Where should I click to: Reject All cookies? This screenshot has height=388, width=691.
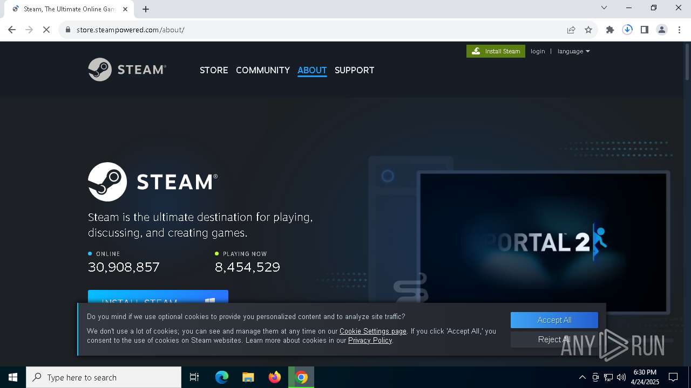click(x=554, y=339)
